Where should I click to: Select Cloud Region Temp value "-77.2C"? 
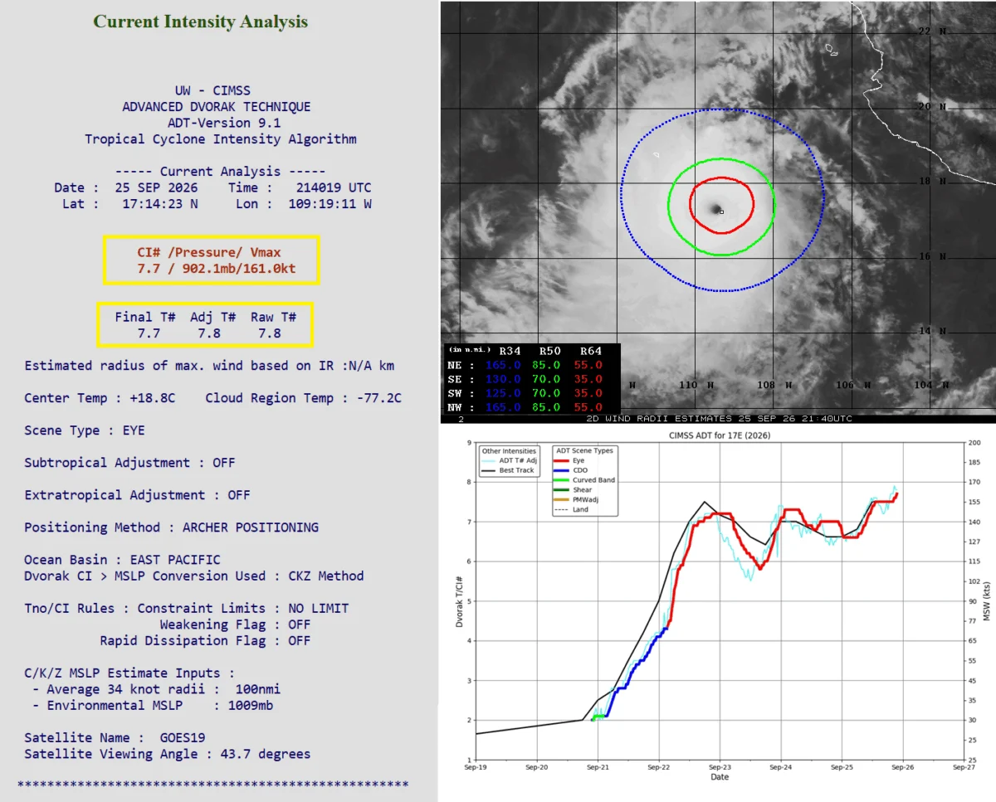(x=379, y=398)
